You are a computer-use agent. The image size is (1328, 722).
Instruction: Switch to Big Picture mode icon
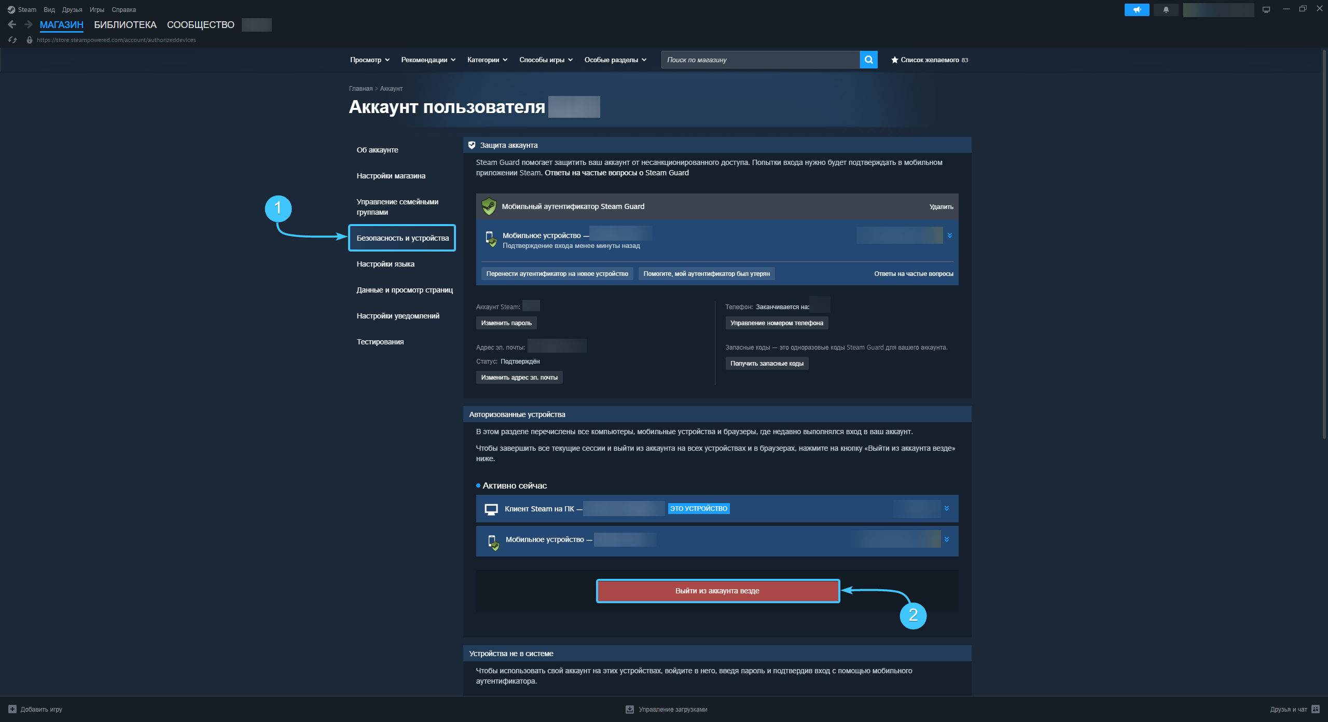pos(1266,10)
